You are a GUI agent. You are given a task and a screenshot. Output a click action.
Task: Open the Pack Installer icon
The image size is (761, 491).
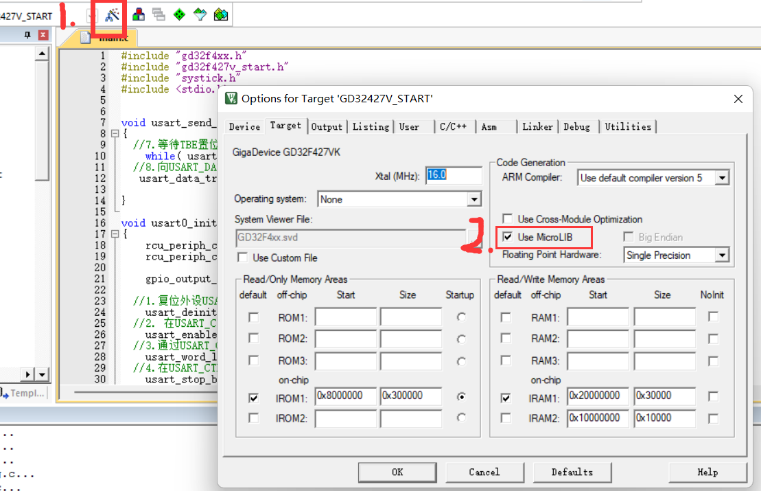tap(221, 14)
